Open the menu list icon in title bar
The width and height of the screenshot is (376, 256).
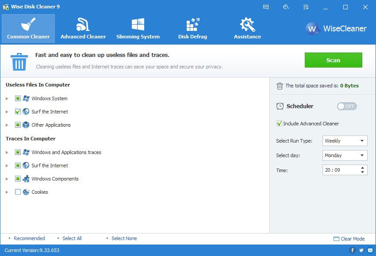coord(305,7)
